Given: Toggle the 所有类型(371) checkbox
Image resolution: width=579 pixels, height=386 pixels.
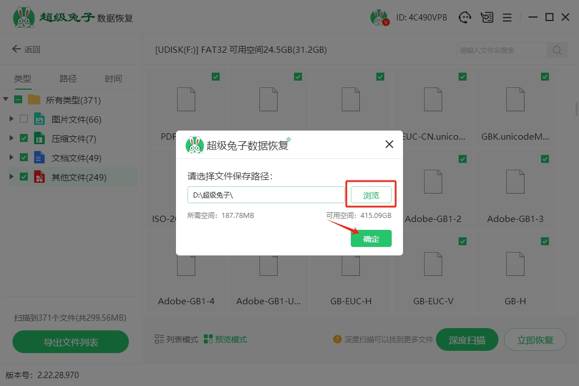Looking at the screenshot, I should pos(18,100).
